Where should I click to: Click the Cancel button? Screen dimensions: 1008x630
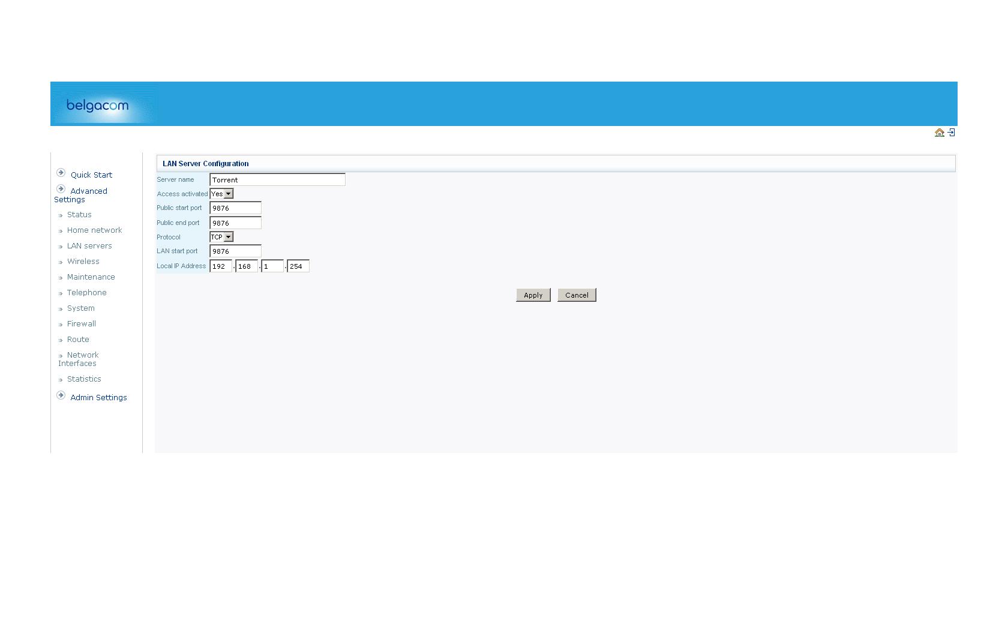pyautogui.click(x=577, y=295)
